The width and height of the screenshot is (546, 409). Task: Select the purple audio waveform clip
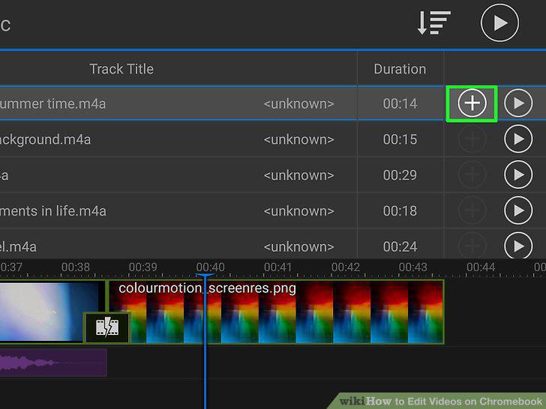coord(53,363)
